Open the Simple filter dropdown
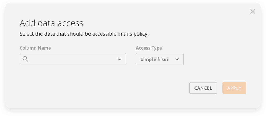266x116 pixels. pyautogui.click(x=160, y=59)
